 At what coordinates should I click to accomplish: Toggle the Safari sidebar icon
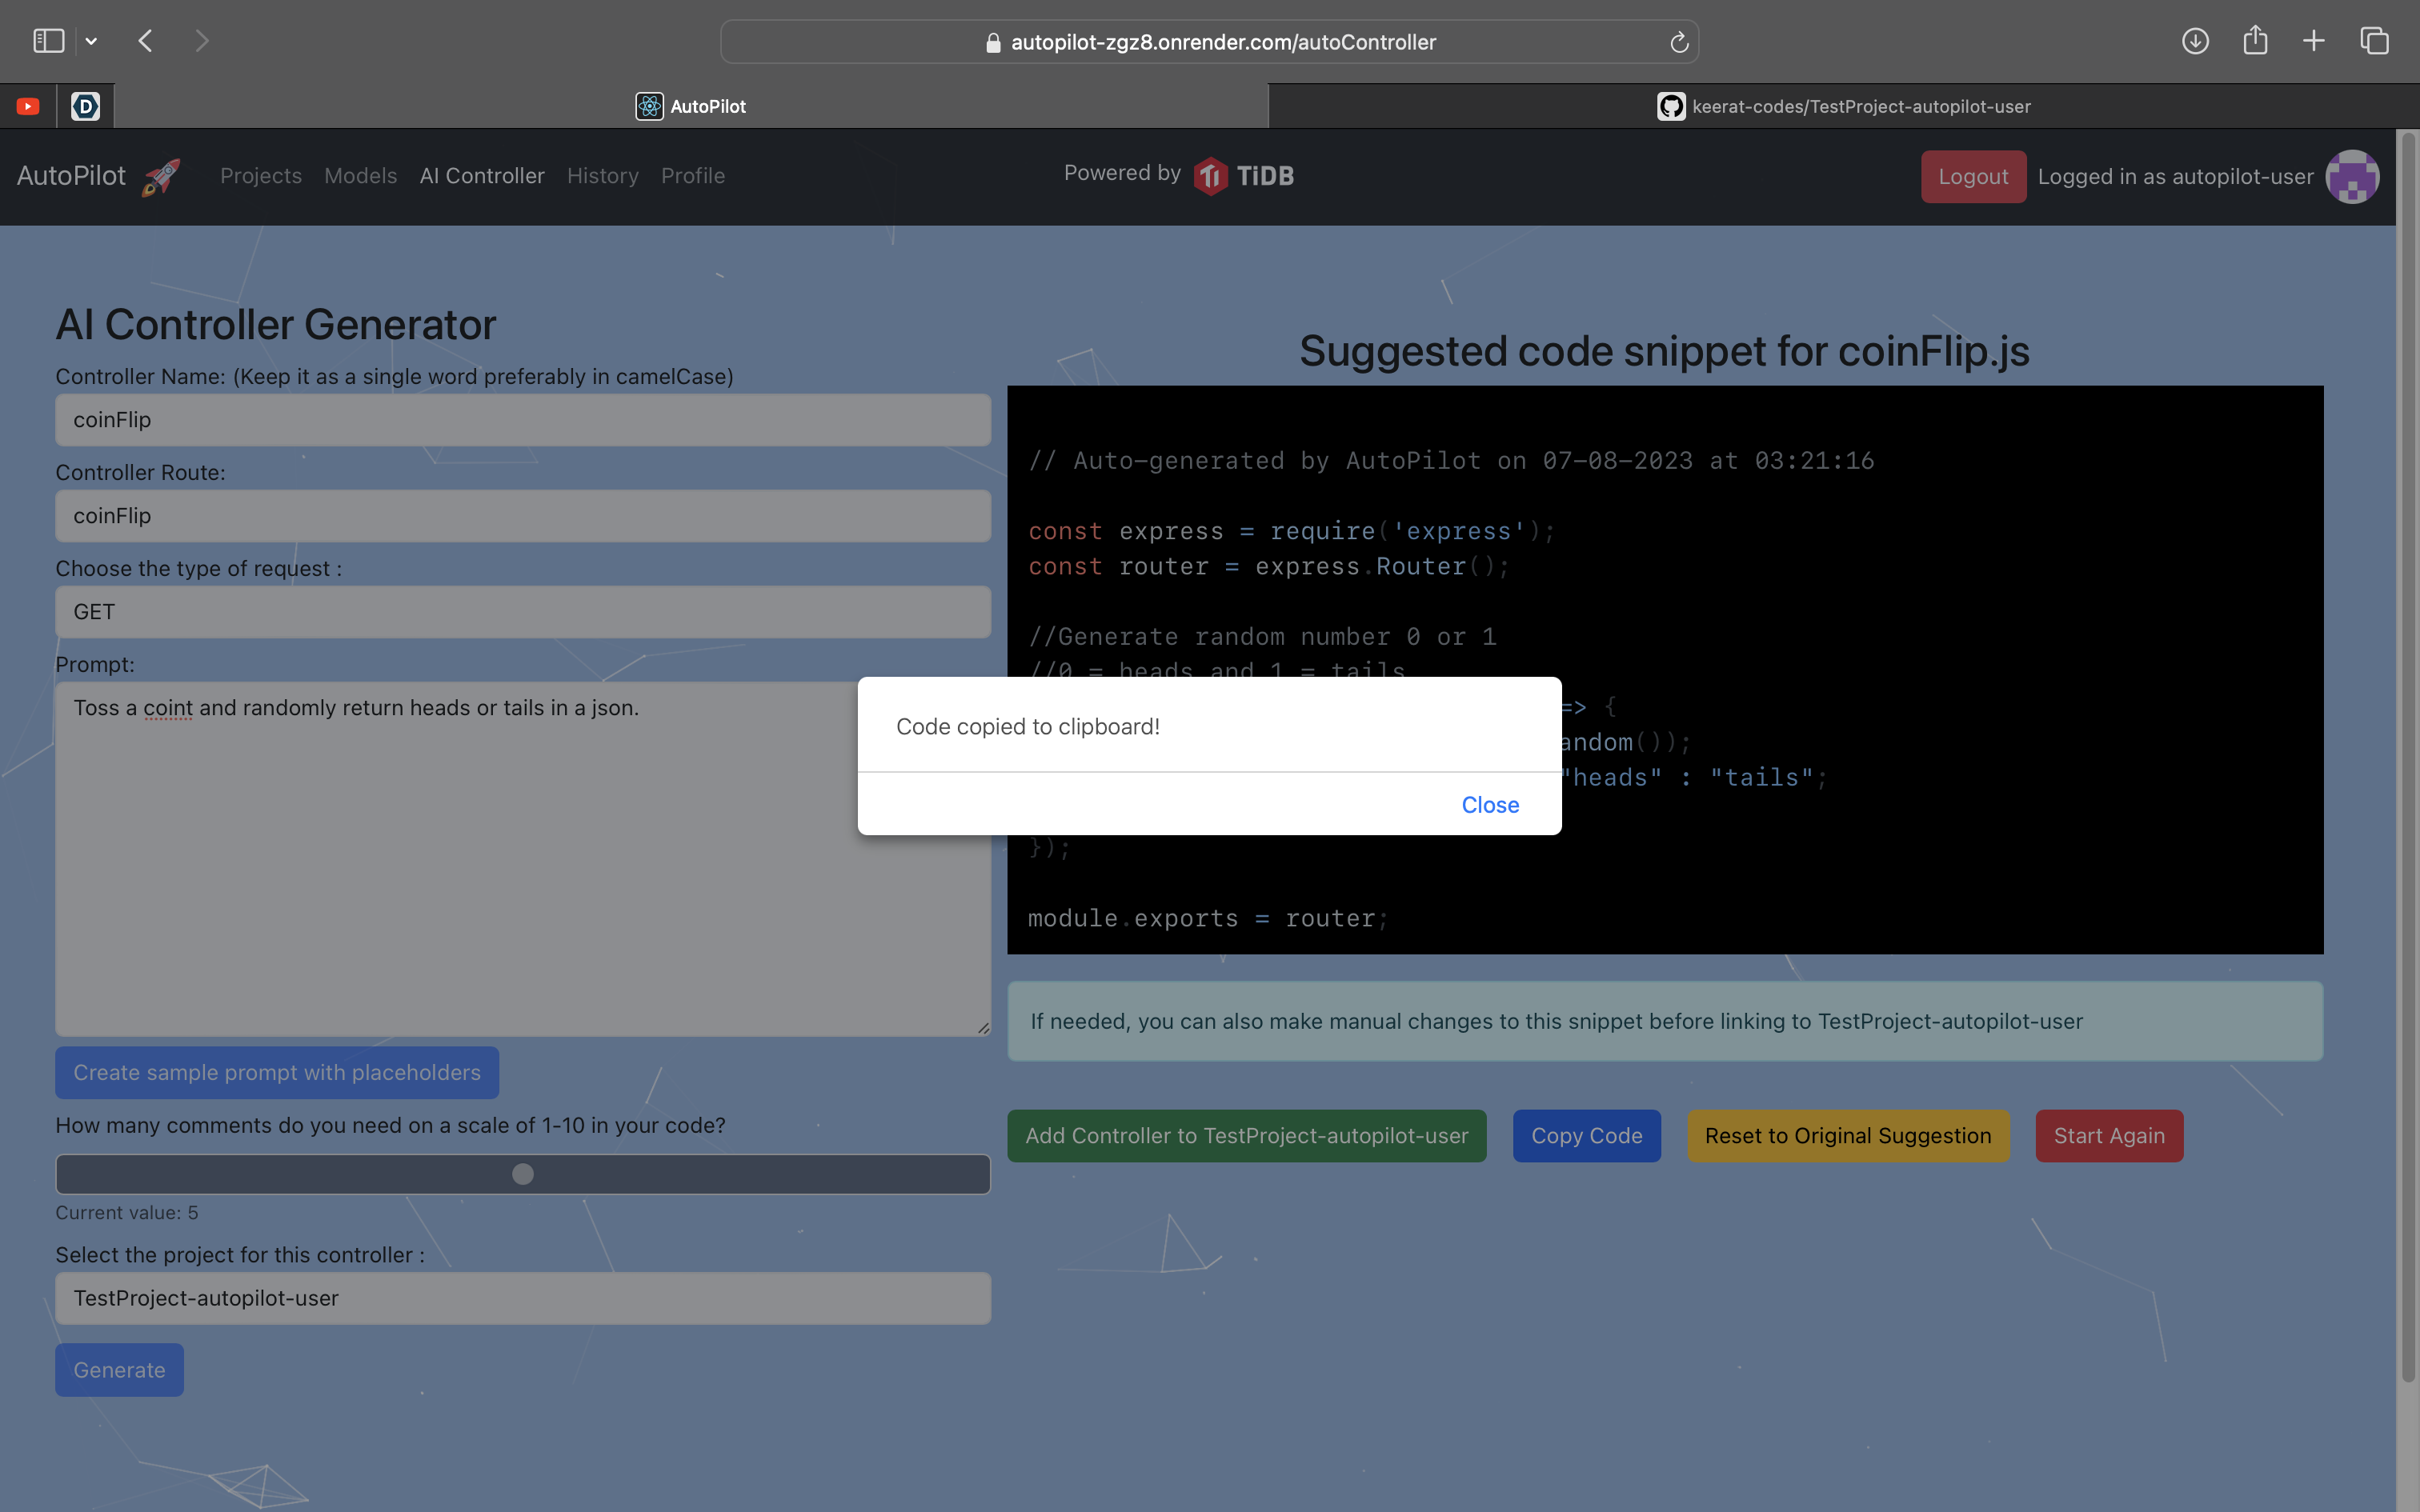[48, 41]
